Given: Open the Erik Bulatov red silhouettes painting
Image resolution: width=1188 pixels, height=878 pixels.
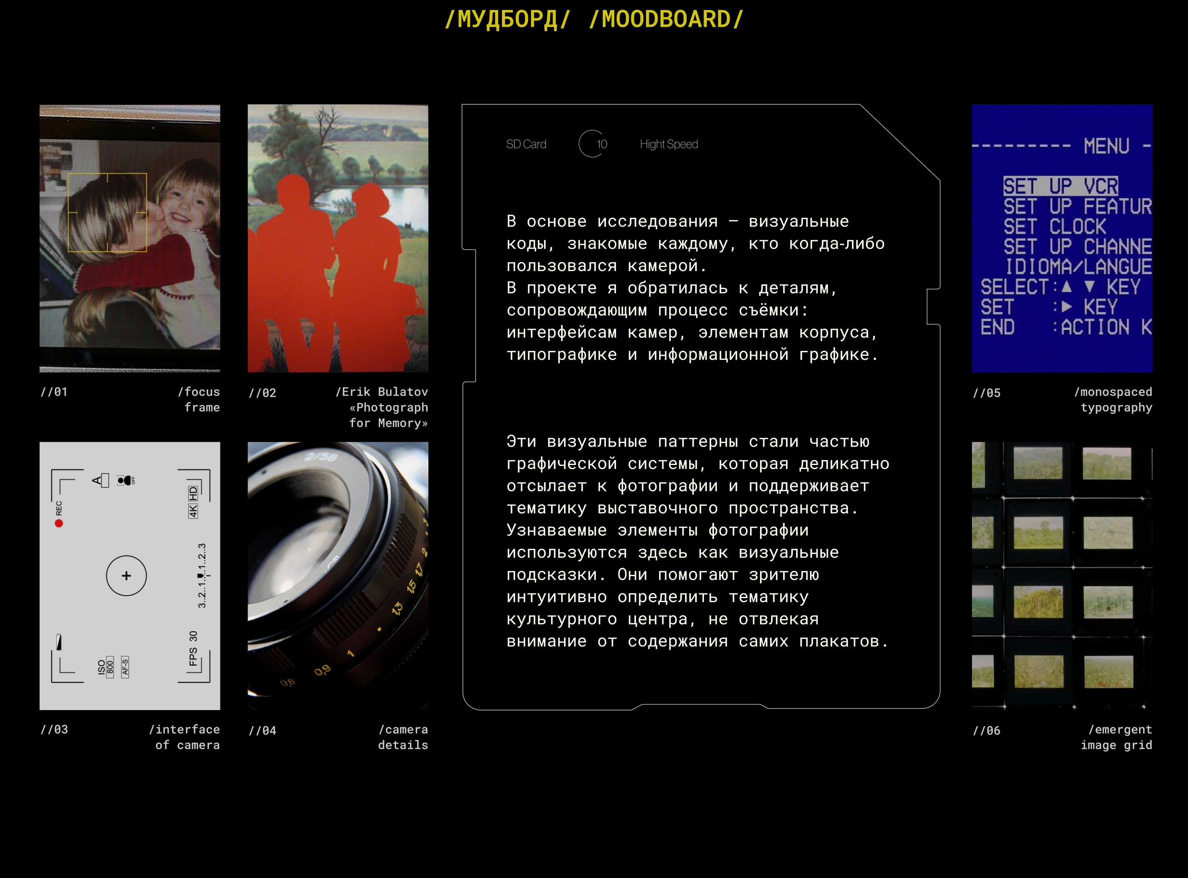Looking at the screenshot, I should 338,238.
